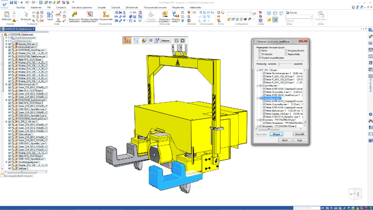
Task: Click the Mégsem button in command bar
Action: 166,41
